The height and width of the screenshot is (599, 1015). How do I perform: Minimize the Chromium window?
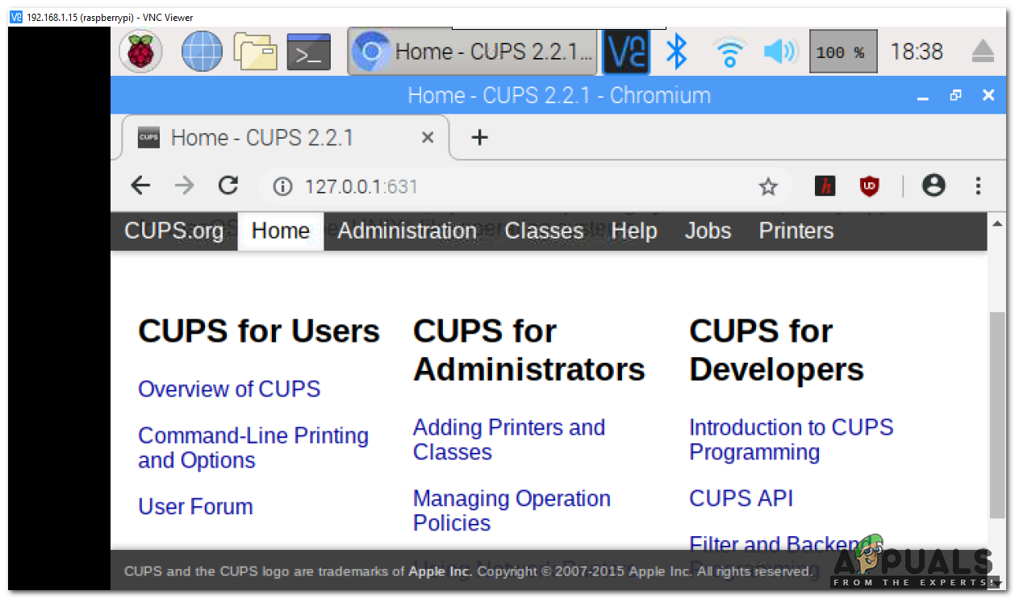pos(924,96)
